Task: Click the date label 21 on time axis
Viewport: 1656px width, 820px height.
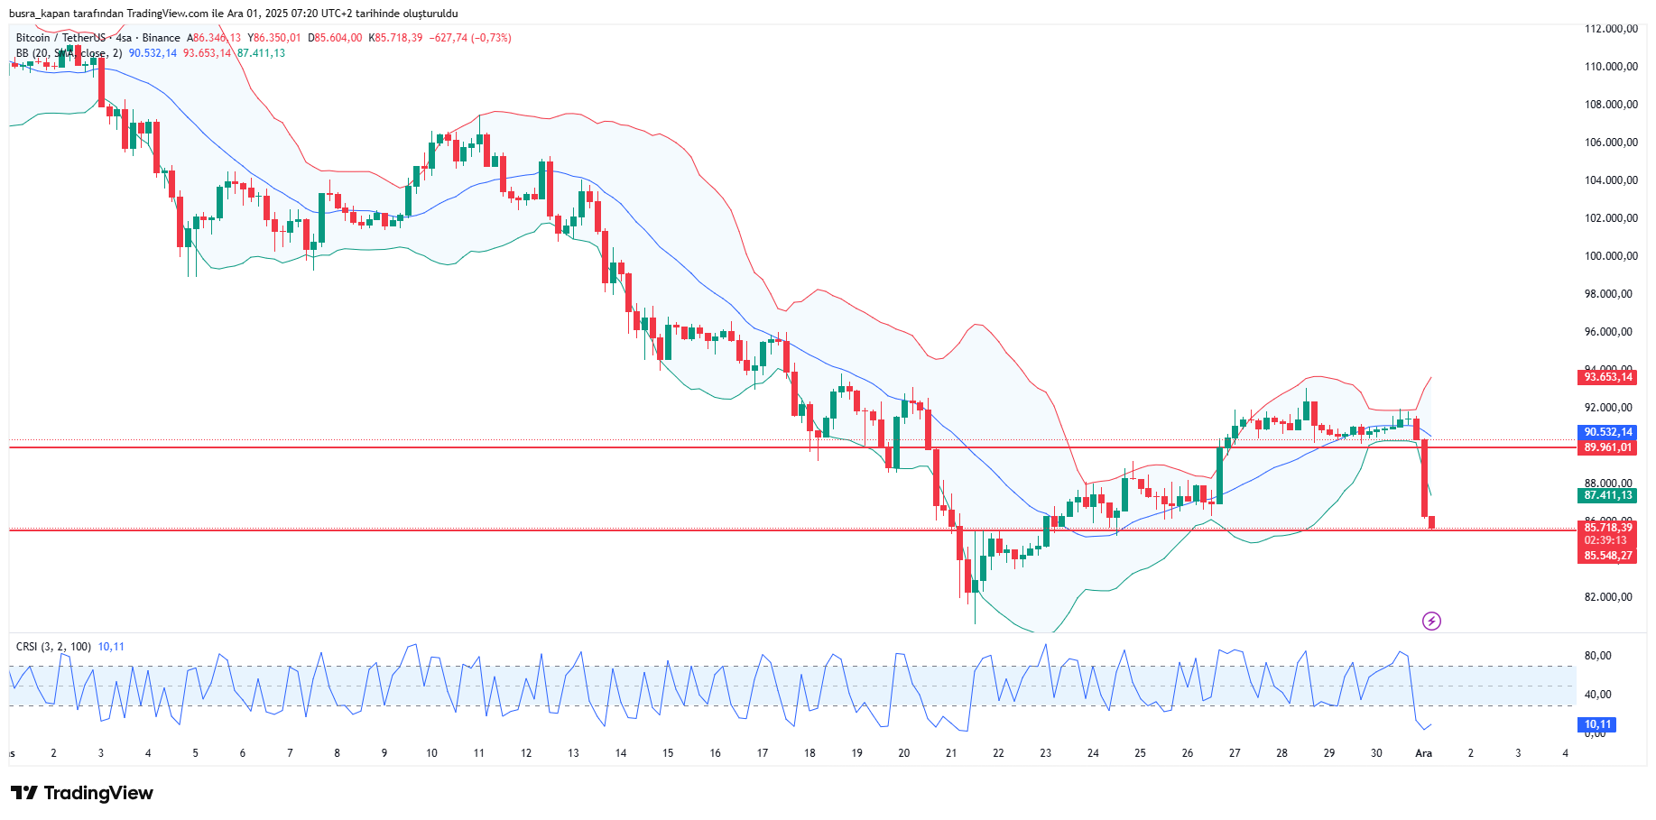Action: pyautogui.click(x=951, y=753)
